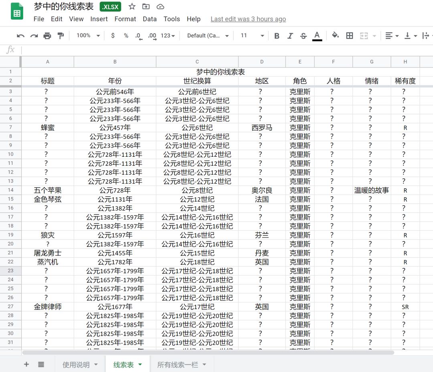This screenshot has height=372, width=433.
Task: Click the Merge cells icon
Action: 364,36
